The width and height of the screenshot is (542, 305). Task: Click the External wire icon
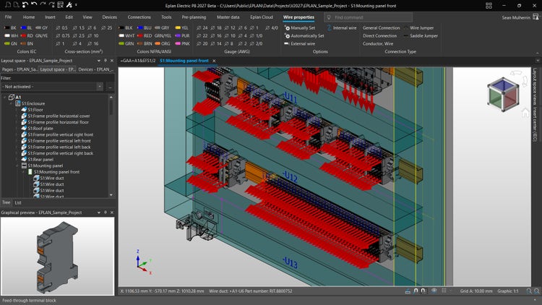(x=287, y=43)
